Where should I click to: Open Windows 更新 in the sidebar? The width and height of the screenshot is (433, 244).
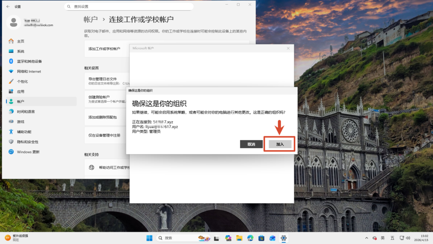point(28,152)
